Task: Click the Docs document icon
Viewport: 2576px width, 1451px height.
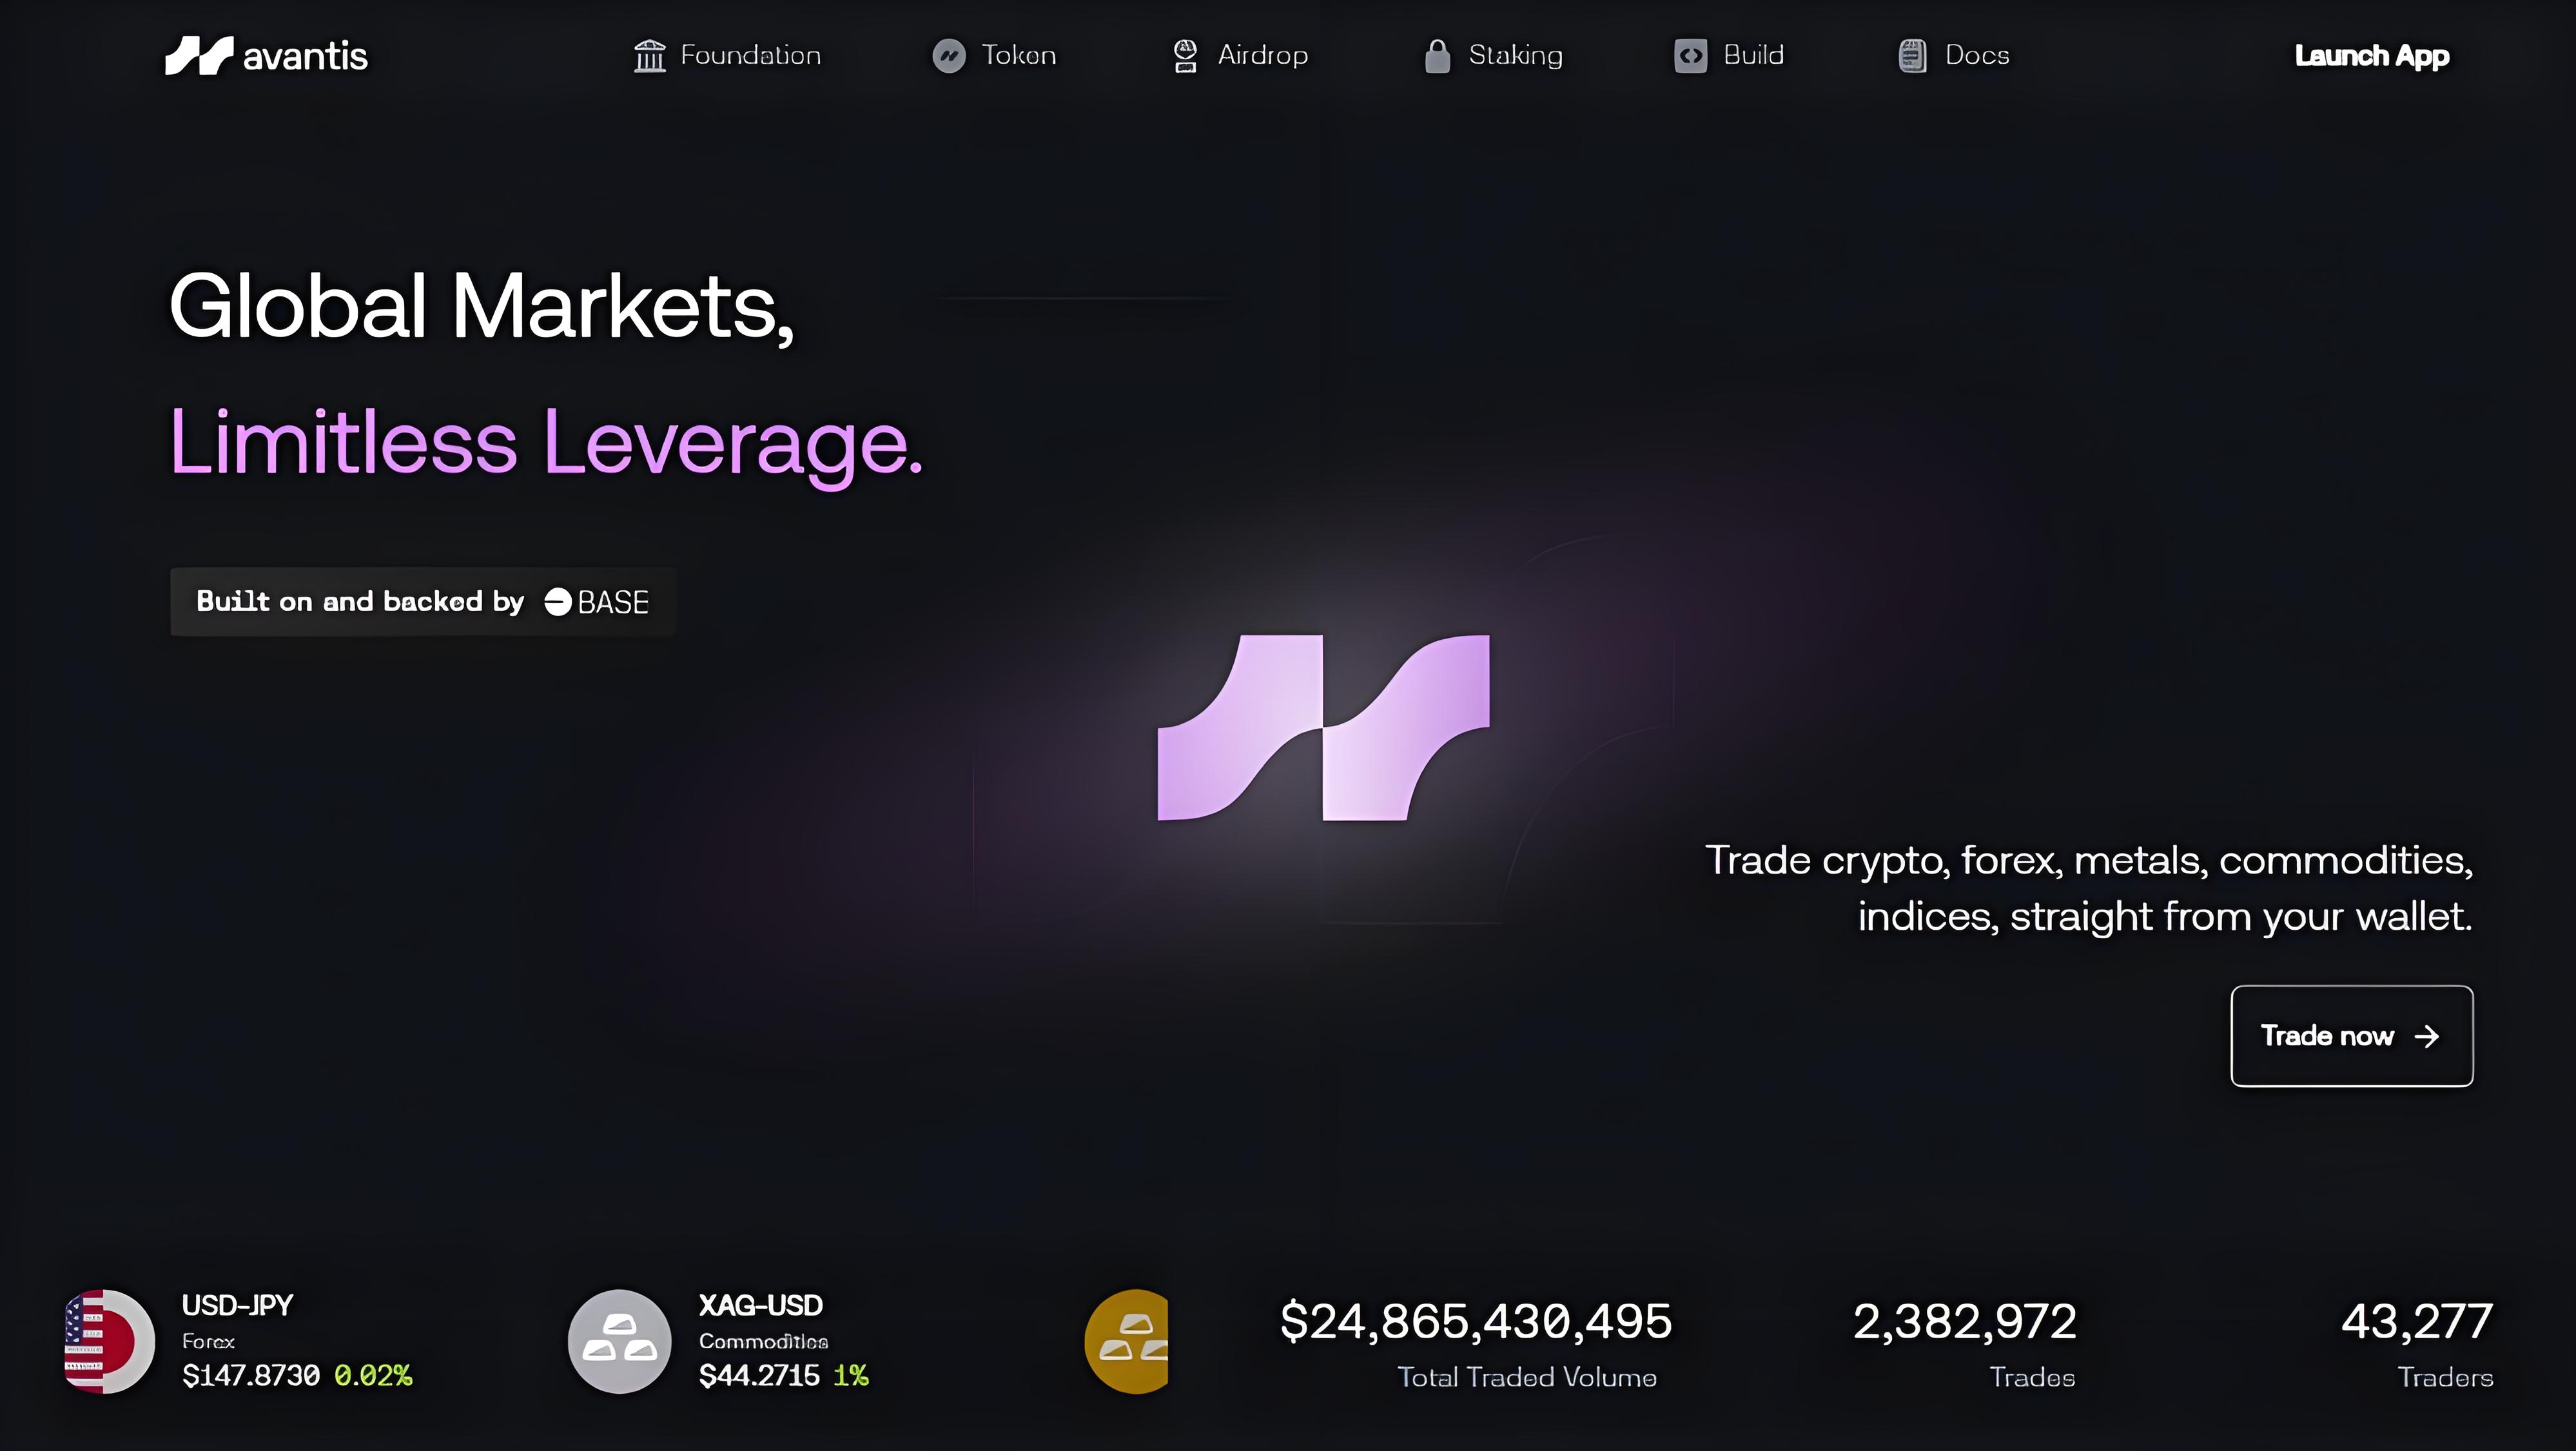Action: click(1912, 56)
